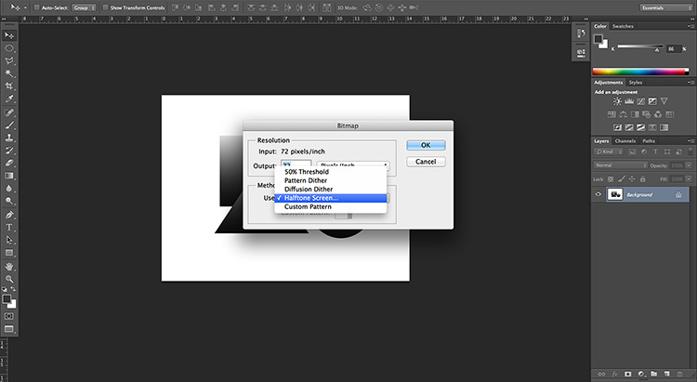Click Cancel in the Bitmap dialog
Screen dimensions: 697x382
coord(426,162)
